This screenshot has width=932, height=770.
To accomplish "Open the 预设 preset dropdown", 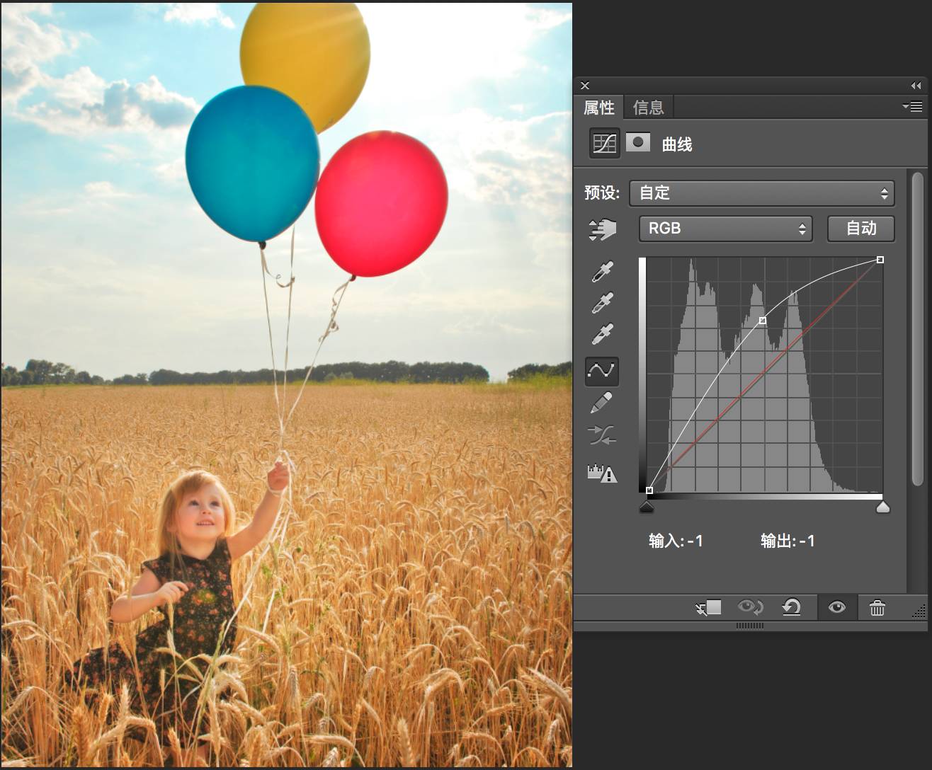I will 762,193.
